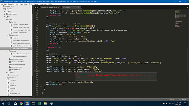Open json-pdf.component.ts file

click(x=20, y=57)
